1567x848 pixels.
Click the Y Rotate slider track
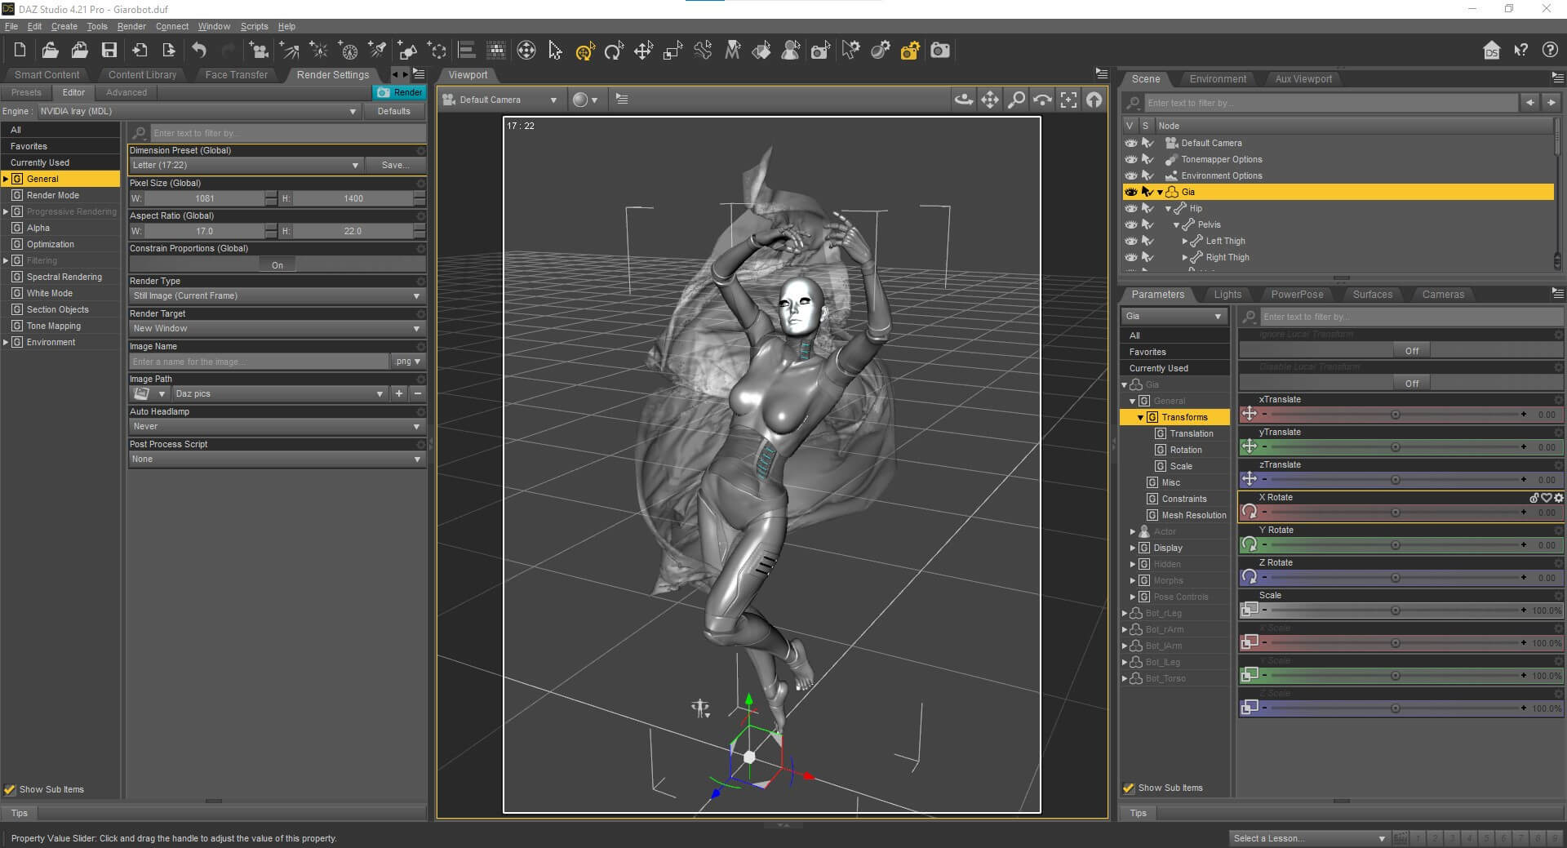tap(1395, 545)
